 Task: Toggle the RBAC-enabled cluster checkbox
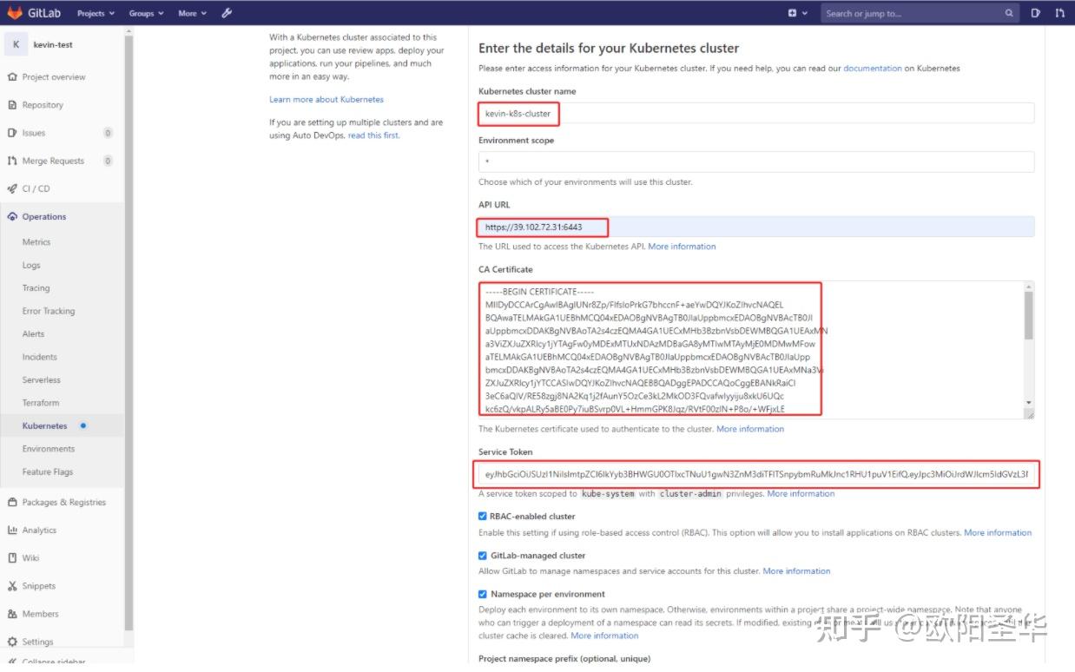point(483,516)
